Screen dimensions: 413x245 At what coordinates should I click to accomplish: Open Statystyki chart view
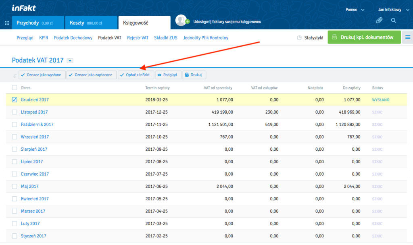coord(310,37)
